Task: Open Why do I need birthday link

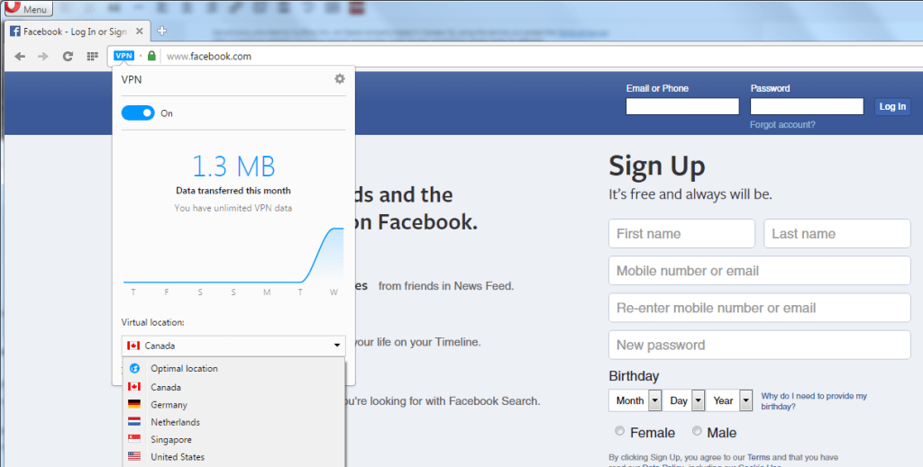Action: click(814, 401)
